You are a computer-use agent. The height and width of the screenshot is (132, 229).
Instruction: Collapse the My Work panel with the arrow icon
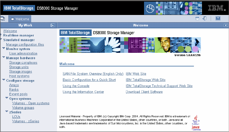click(53, 25)
